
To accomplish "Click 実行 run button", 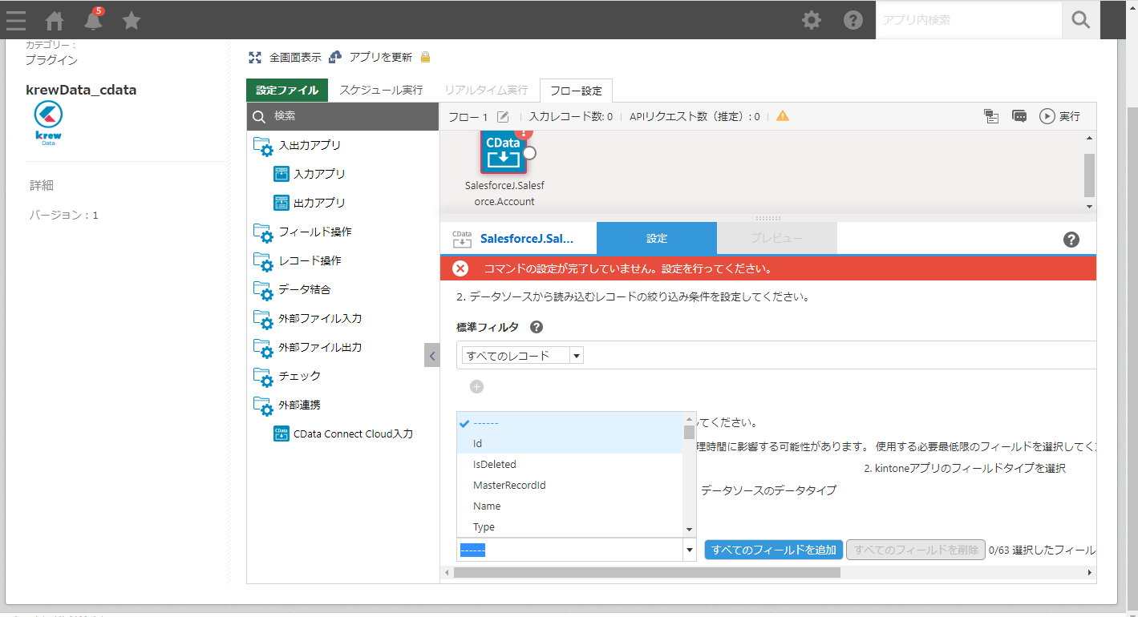I will (1060, 117).
